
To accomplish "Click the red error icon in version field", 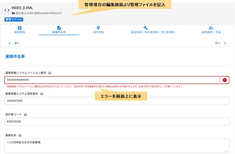I will 225,80.
